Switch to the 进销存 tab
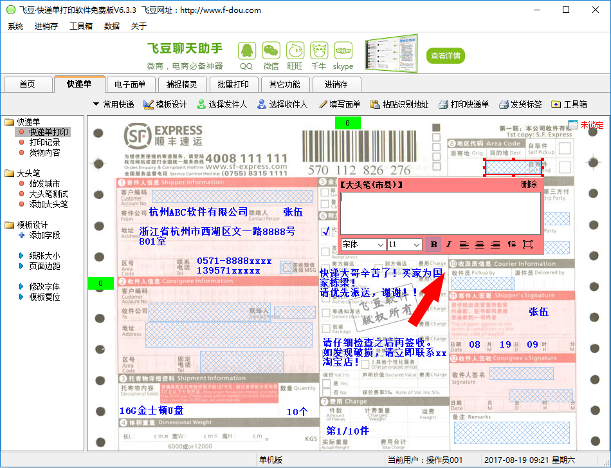 [336, 84]
